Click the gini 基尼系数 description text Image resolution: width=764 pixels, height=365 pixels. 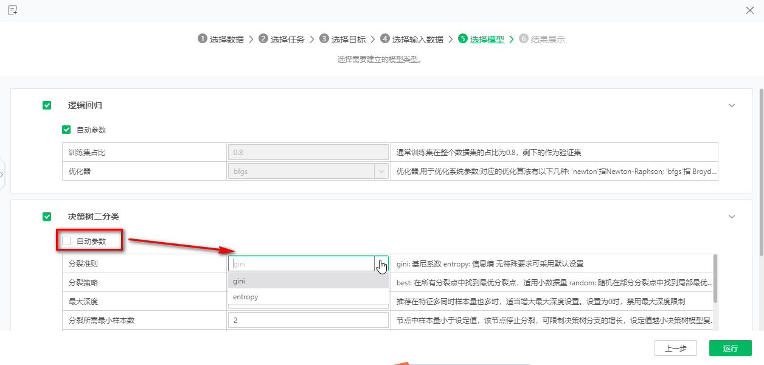tap(490, 263)
